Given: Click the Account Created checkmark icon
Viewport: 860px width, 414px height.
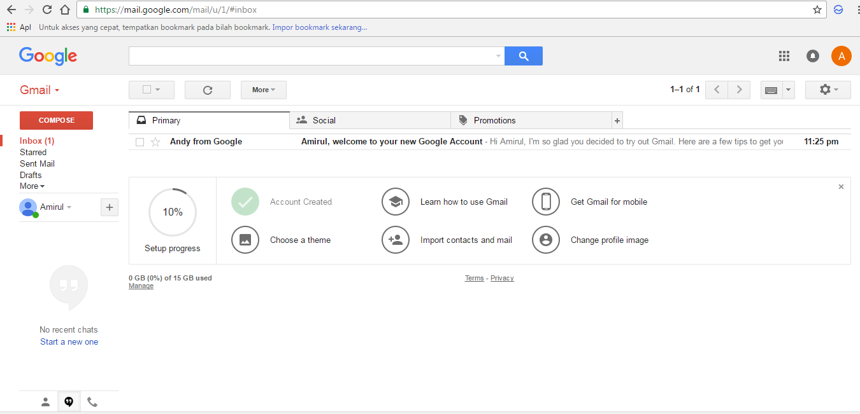Looking at the screenshot, I should point(245,202).
